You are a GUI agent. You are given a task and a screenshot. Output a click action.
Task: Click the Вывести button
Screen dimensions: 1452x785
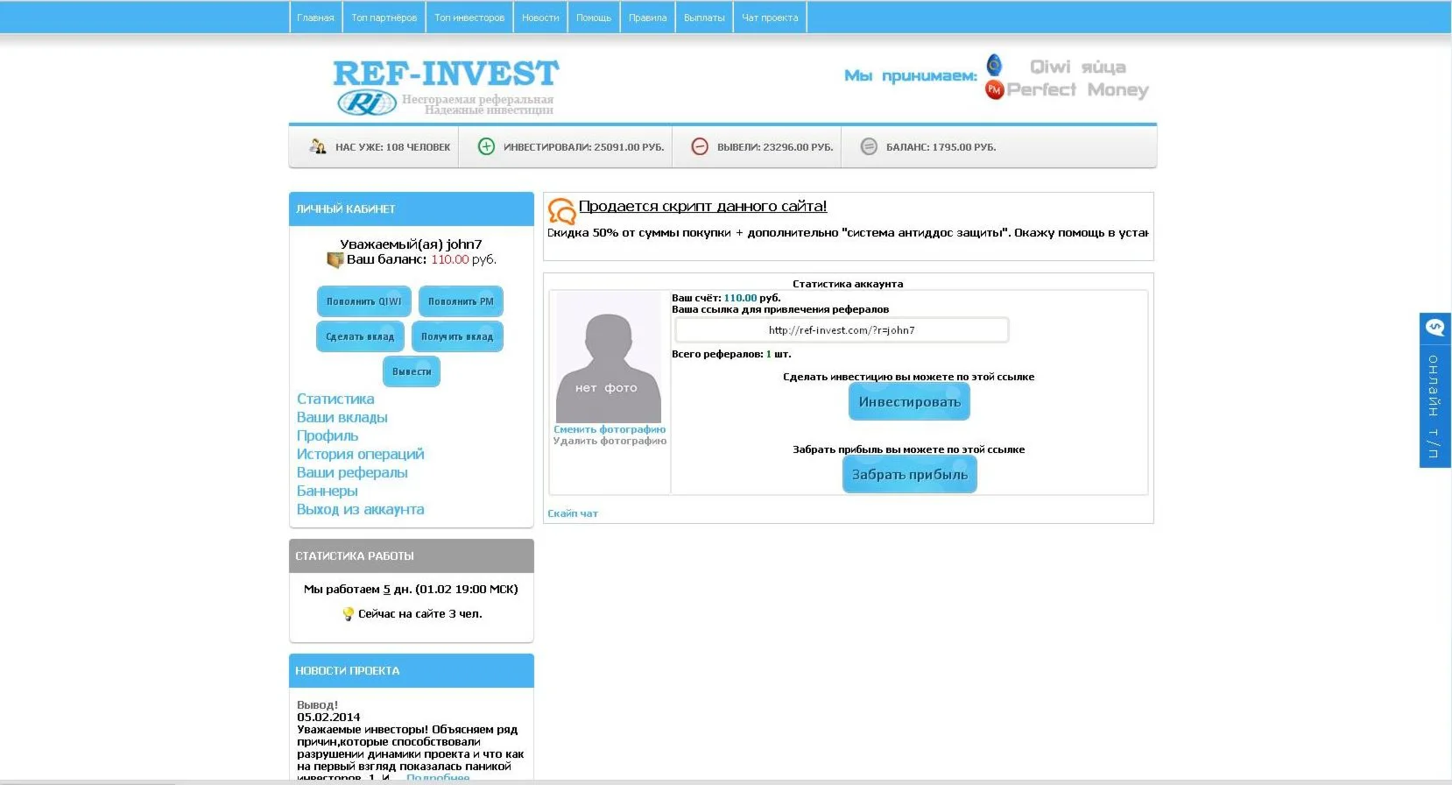click(x=412, y=371)
